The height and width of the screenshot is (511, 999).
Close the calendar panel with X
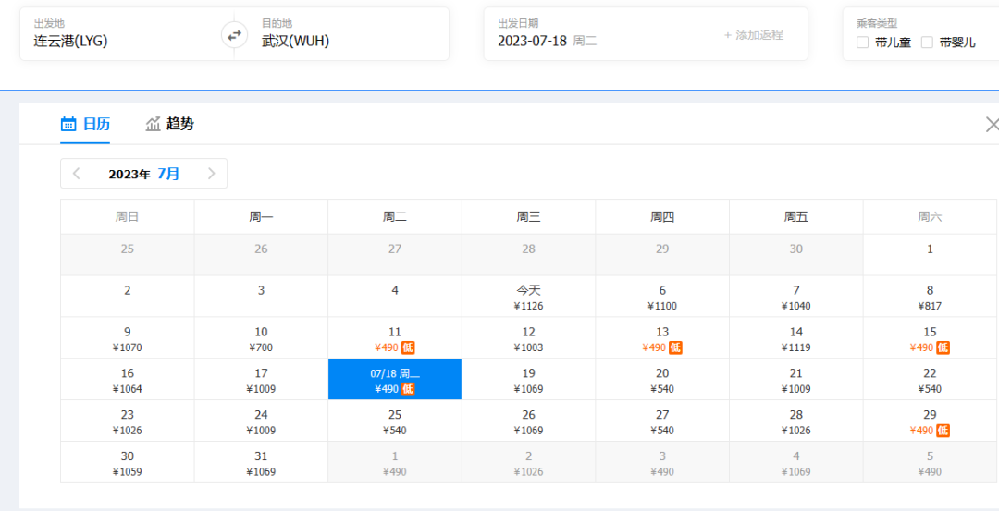[992, 124]
